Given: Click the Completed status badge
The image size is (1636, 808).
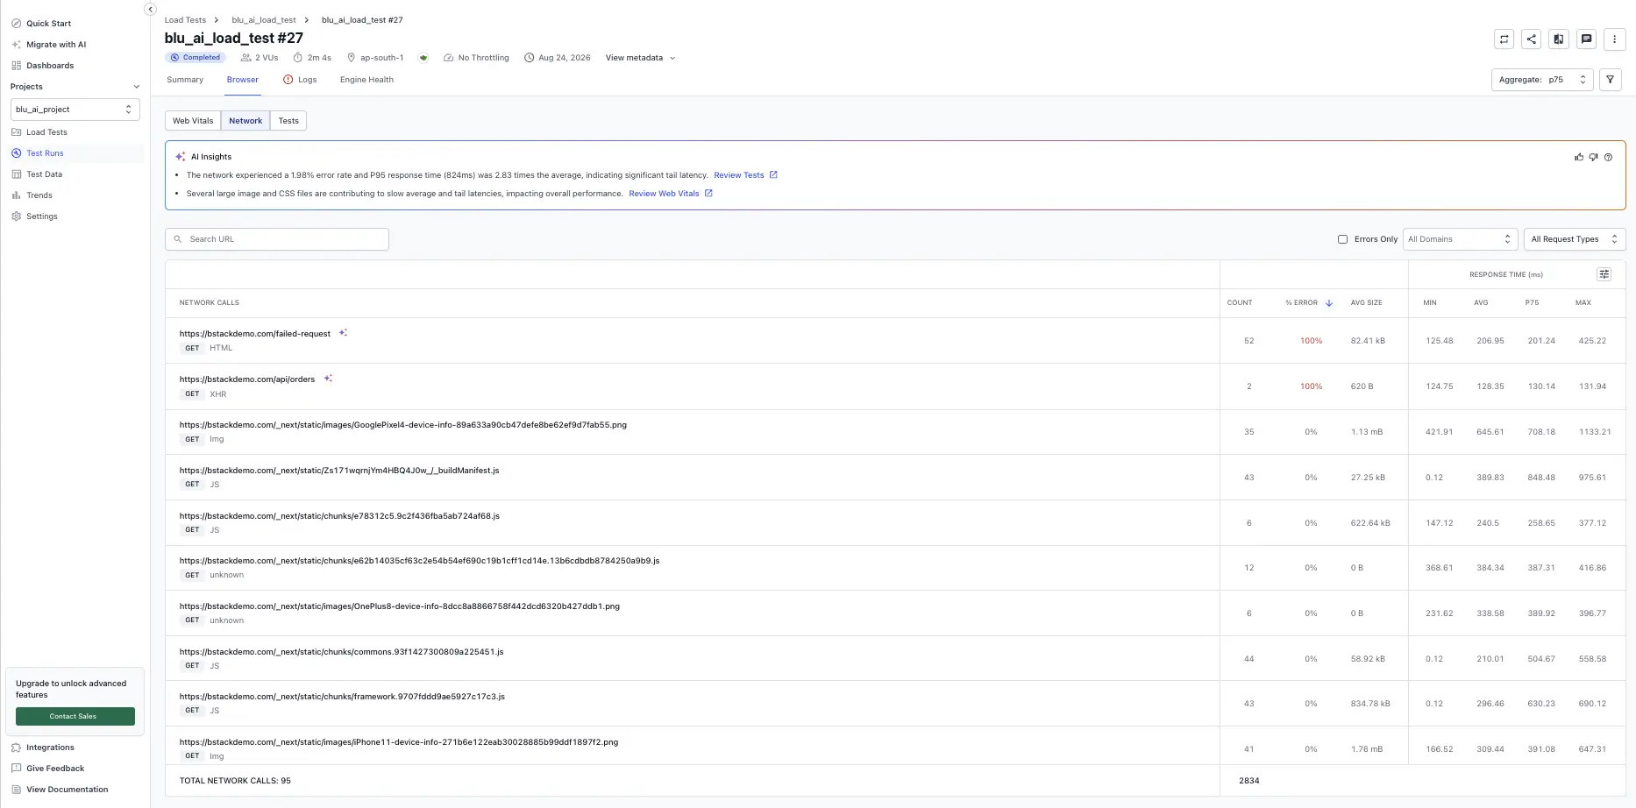Looking at the screenshot, I should coord(196,58).
